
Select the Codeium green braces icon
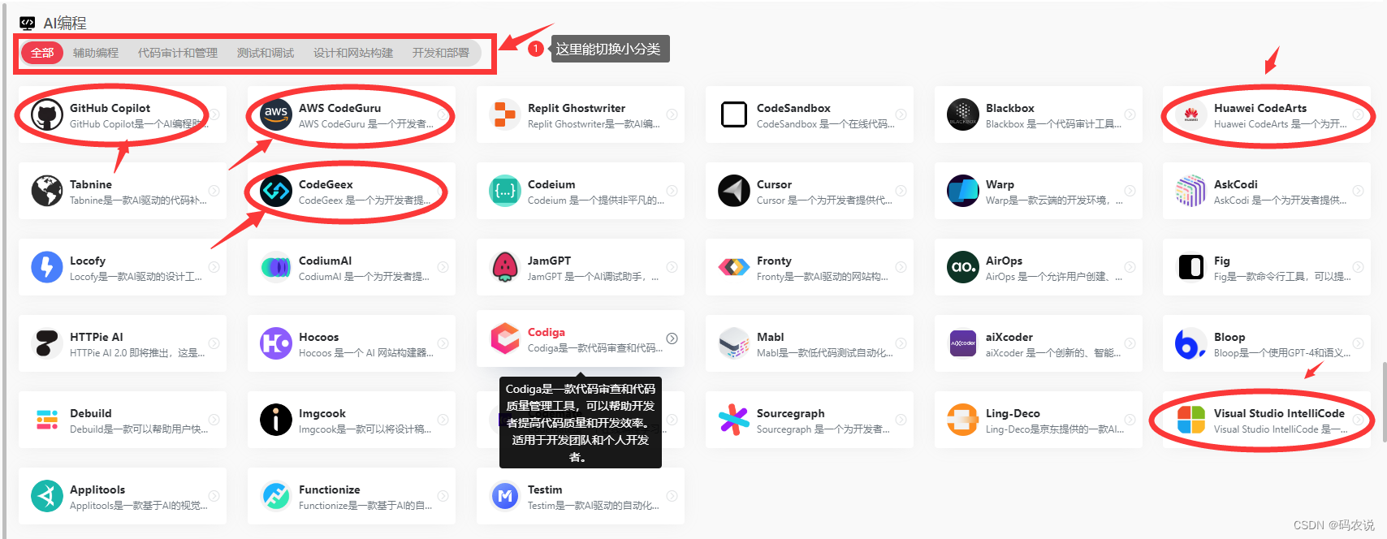point(505,192)
